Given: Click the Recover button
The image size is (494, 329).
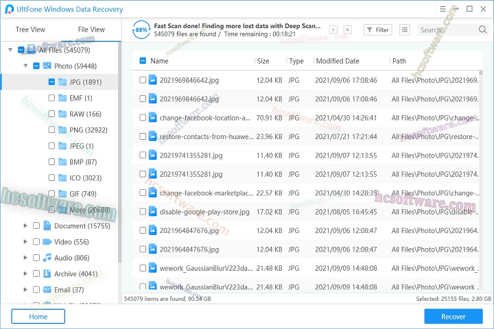Looking at the screenshot, I should 454,317.
